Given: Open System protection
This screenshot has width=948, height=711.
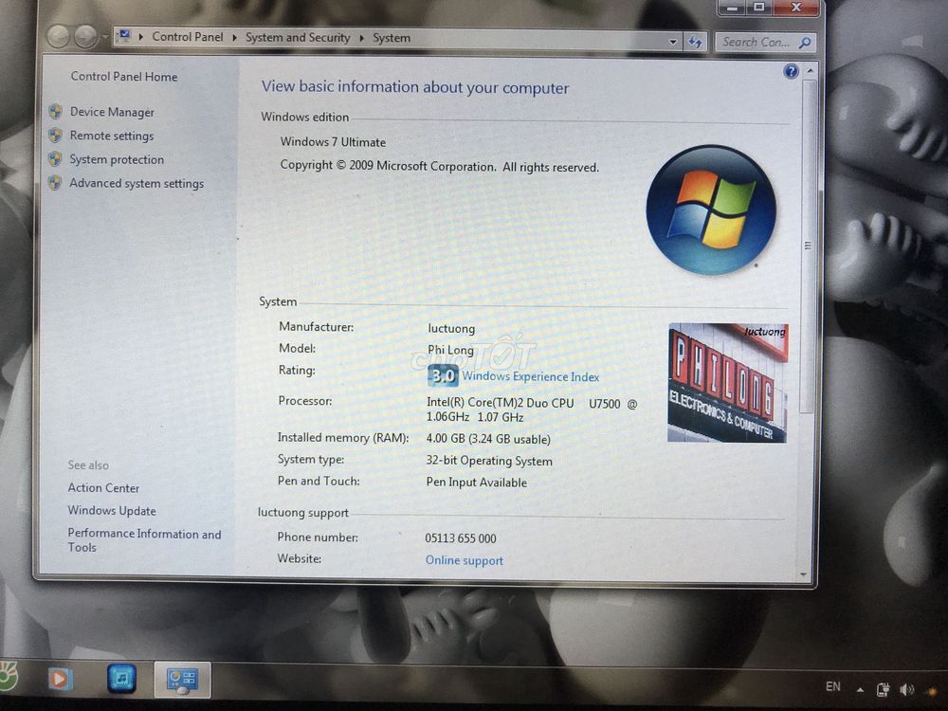Looking at the screenshot, I should [x=117, y=159].
